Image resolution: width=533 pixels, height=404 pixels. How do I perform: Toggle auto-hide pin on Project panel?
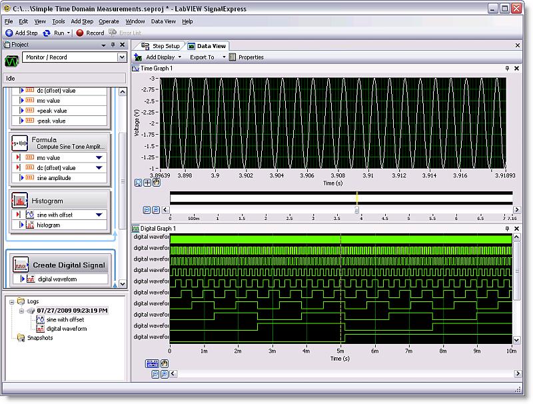[113, 45]
